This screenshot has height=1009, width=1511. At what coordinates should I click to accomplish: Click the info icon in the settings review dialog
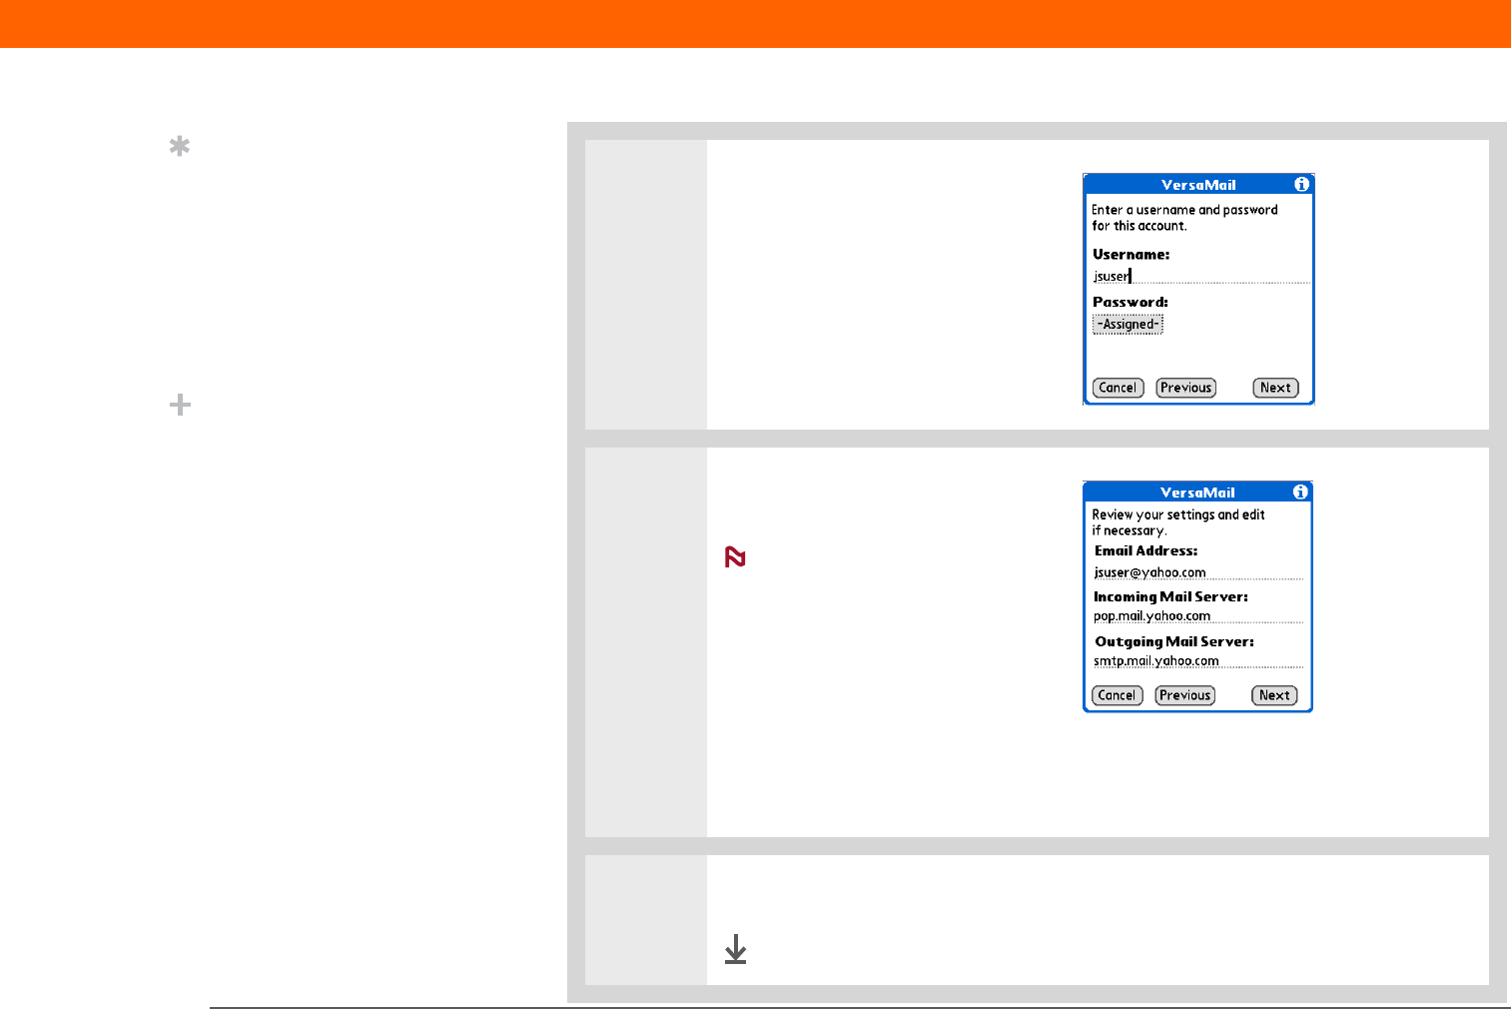coord(1300,492)
